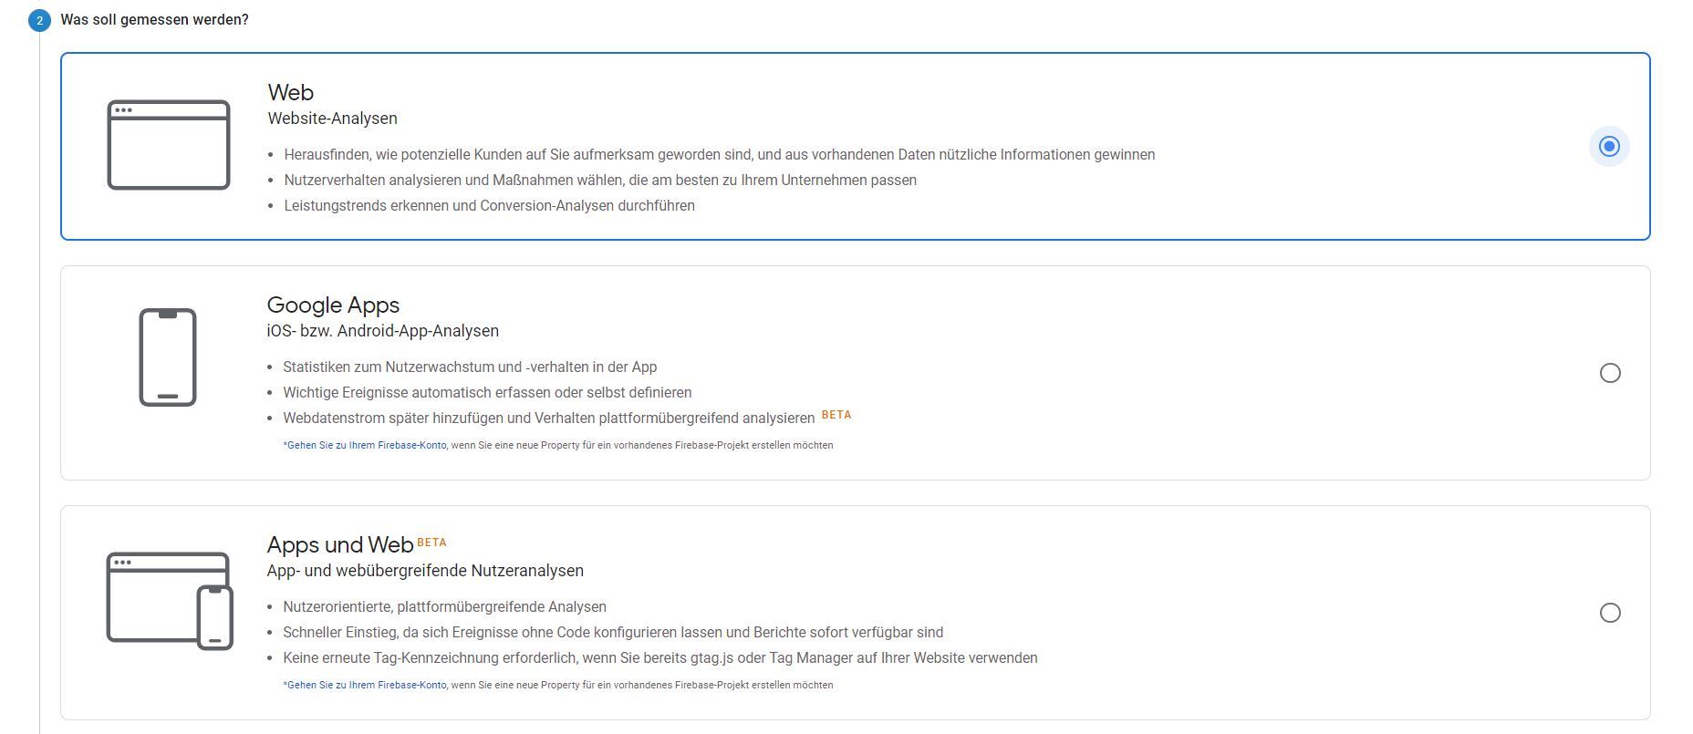Click the Website-Analysen subtitle text

(x=331, y=118)
